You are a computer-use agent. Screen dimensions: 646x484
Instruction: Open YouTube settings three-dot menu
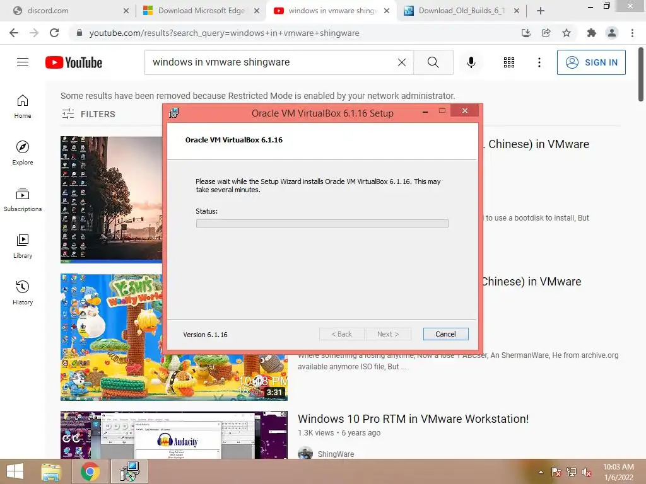pos(539,62)
